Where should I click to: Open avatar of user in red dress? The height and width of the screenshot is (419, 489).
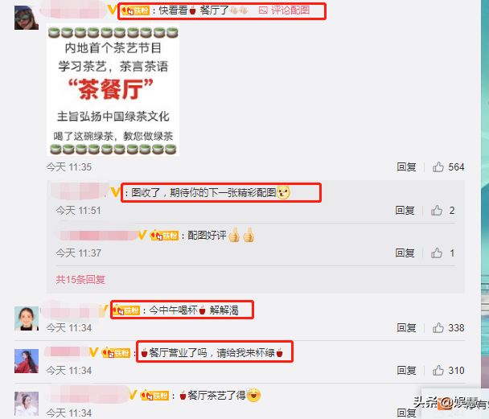coord(27,361)
